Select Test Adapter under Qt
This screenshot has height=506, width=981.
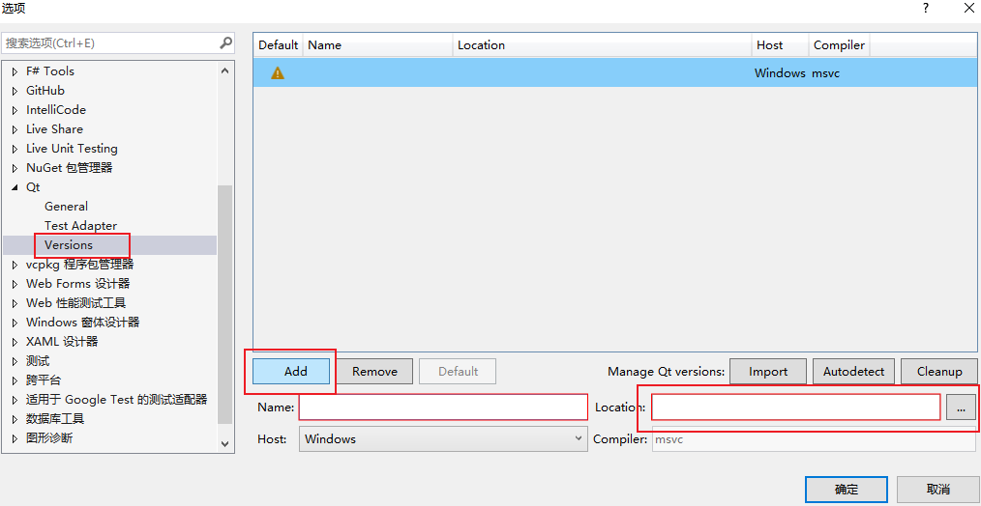(80, 226)
